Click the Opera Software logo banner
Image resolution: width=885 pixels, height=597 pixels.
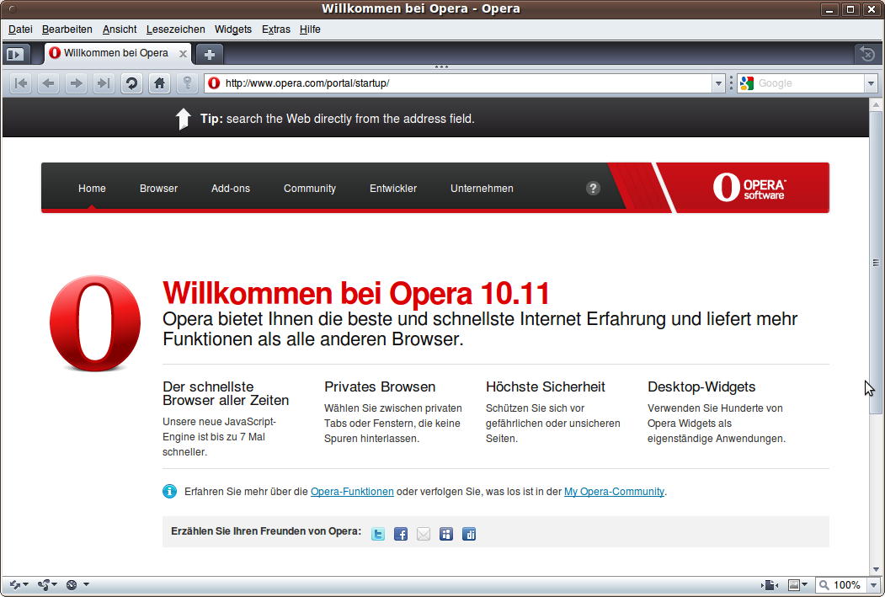[749, 188]
